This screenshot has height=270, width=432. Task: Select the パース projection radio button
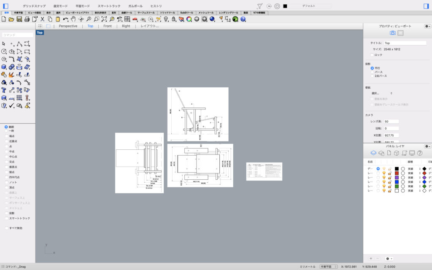(372, 72)
